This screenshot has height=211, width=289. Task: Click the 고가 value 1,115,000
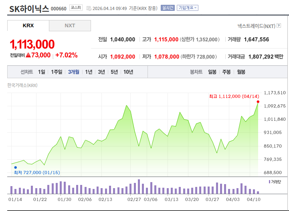(166, 39)
